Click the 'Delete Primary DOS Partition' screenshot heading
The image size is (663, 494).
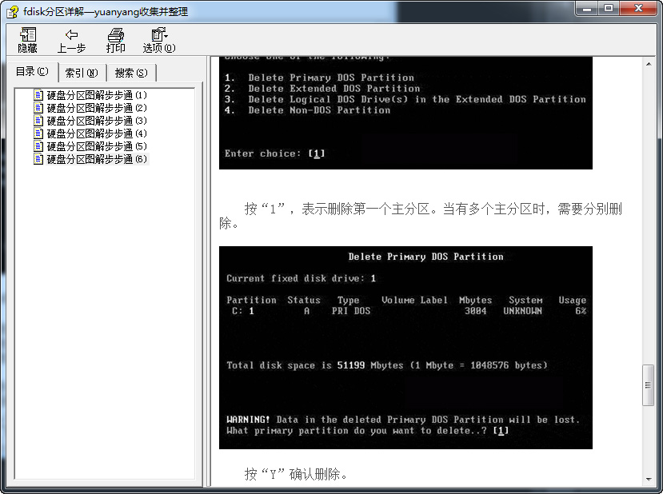[x=425, y=257]
